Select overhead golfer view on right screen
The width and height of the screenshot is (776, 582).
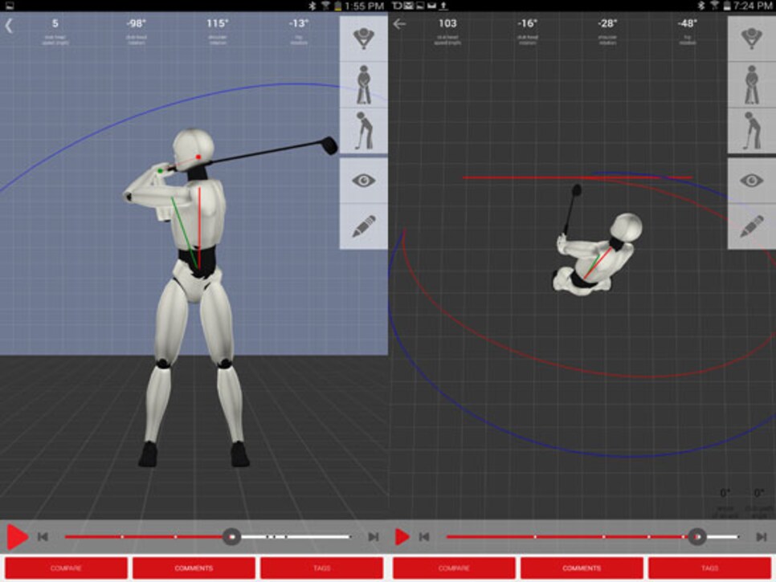751,38
